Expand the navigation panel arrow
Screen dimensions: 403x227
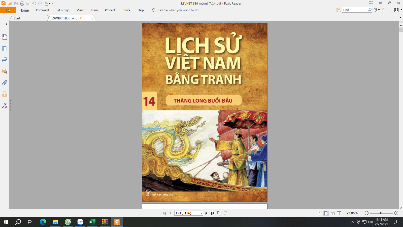(x=6, y=24)
